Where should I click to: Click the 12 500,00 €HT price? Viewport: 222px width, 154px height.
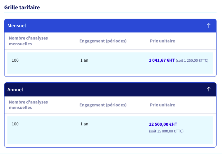click(x=163, y=124)
